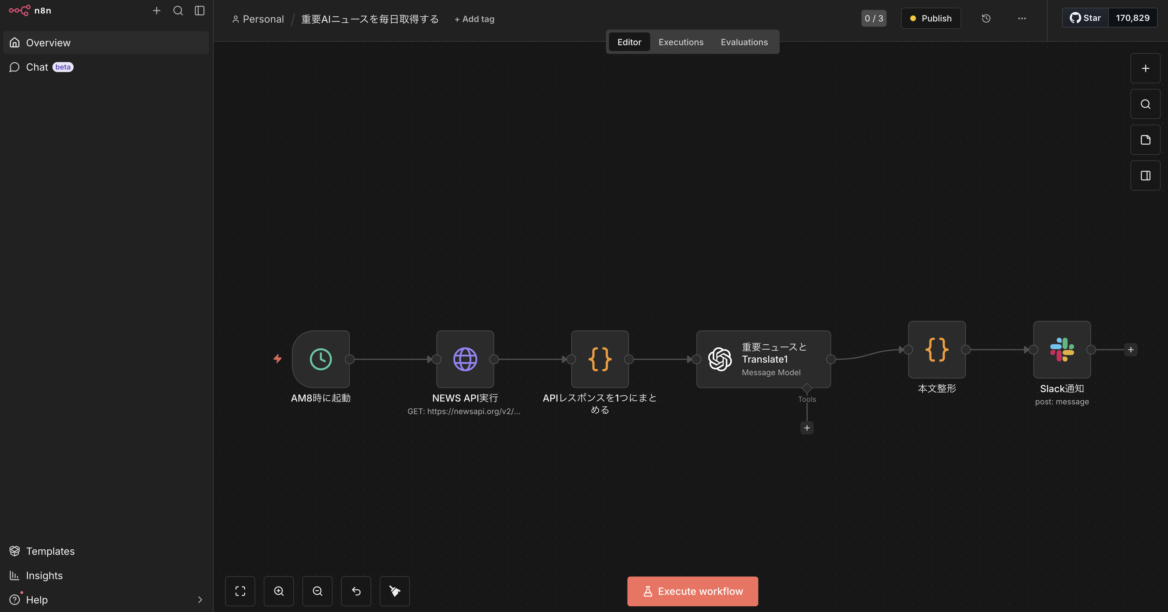The image size is (1168, 612).
Task: Select the Slack通知 node
Action: tap(1061, 349)
